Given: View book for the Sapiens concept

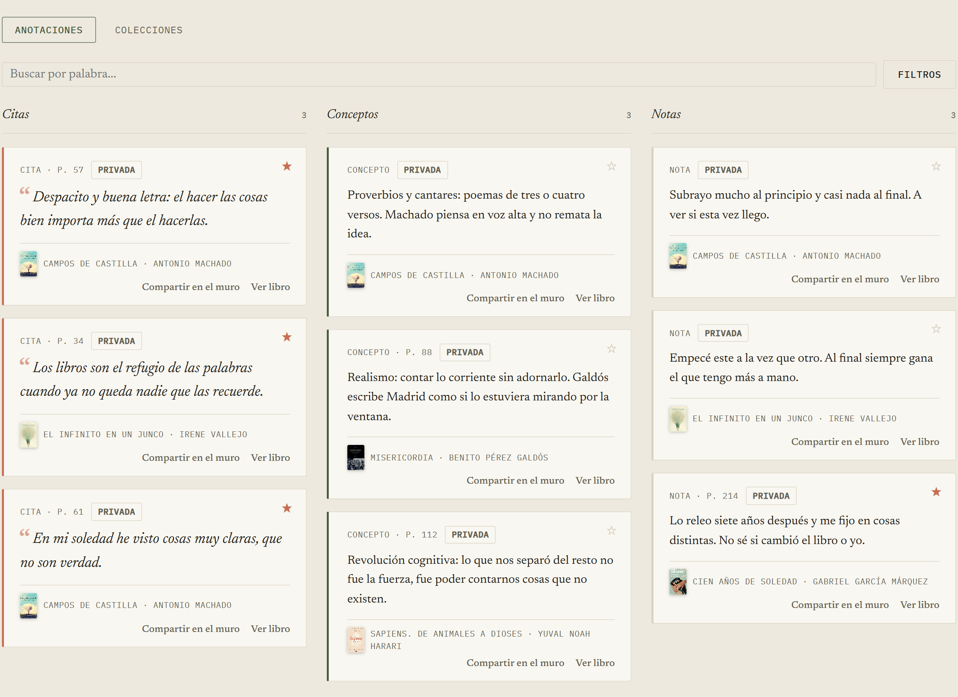Looking at the screenshot, I should (595, 663).
